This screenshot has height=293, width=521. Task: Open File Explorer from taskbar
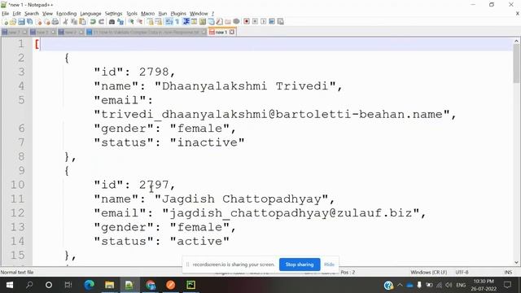pos(109,285)
